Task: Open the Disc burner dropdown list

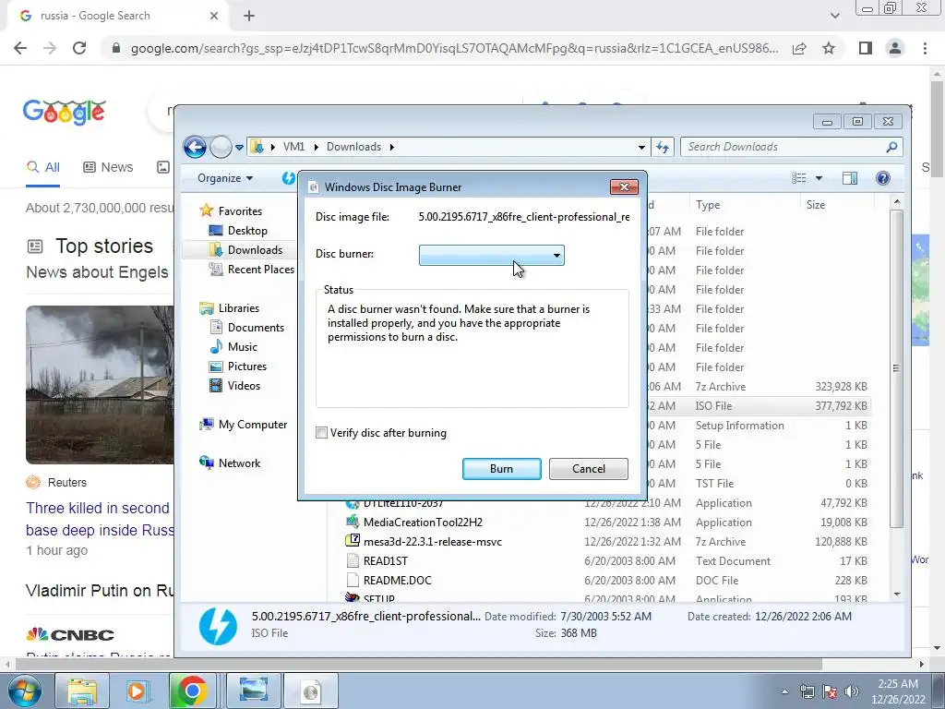Action: [492, 255]
